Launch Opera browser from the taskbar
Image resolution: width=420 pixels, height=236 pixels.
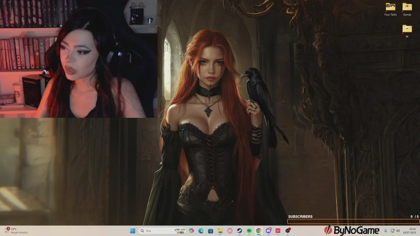tap(230, 231)
